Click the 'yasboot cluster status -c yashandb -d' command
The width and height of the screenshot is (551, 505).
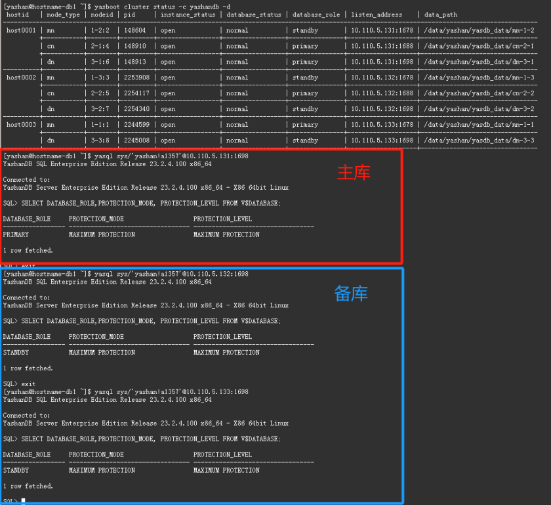click(163, 7)
